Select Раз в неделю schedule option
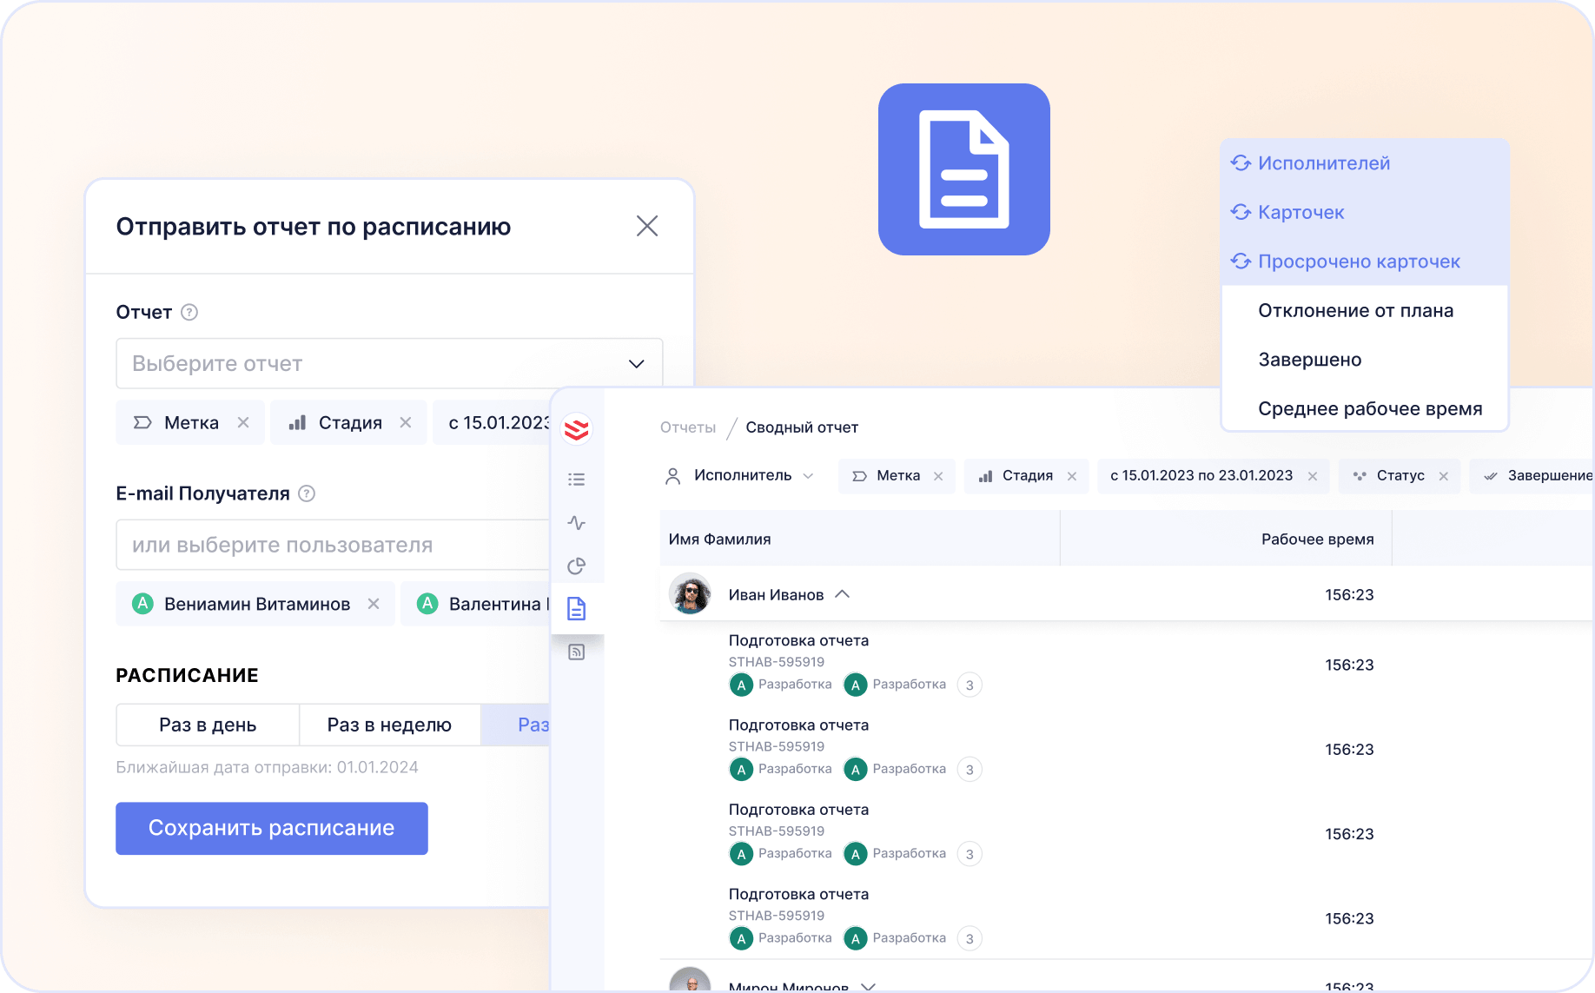This screenshot has height=993, width=1595. point(389,725)
